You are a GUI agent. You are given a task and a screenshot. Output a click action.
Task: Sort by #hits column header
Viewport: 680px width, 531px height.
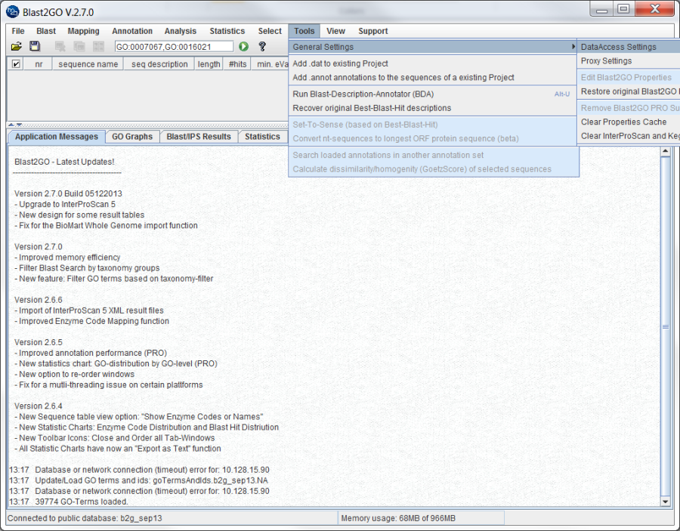click(237, 64)
